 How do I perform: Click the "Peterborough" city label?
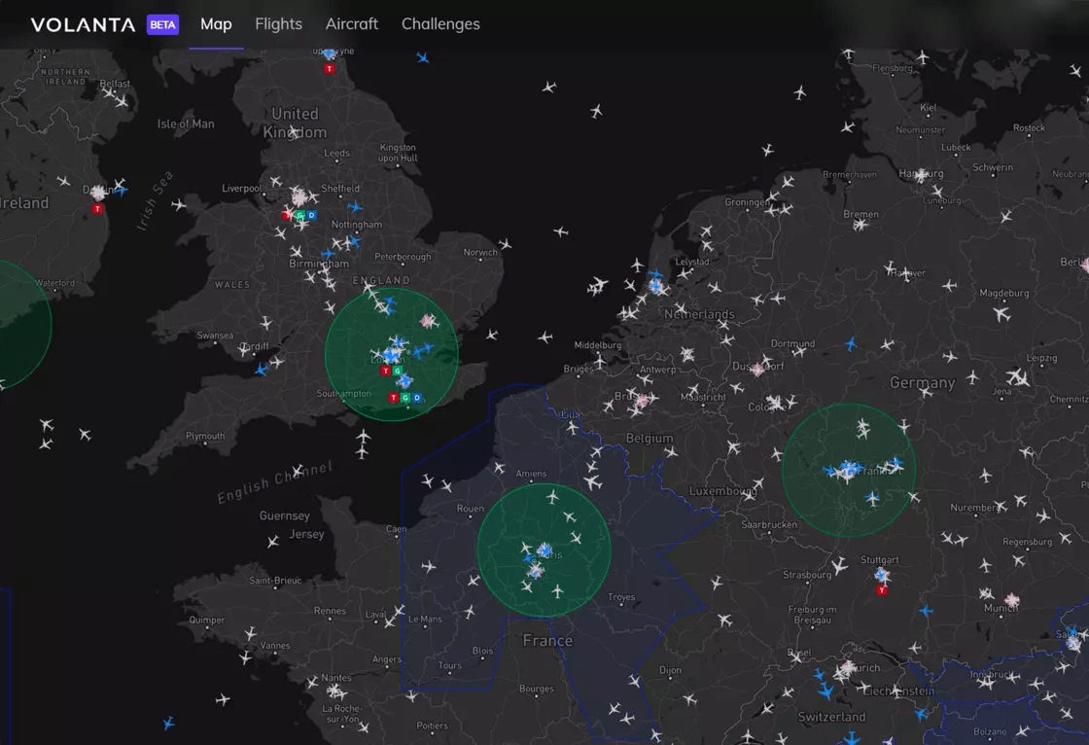click(x=403, y=257)
